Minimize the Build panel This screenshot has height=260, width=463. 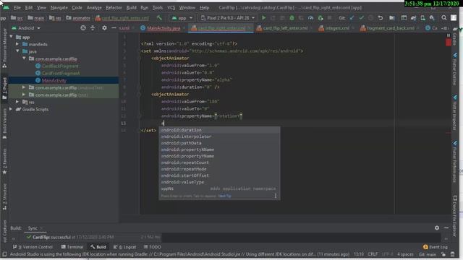[446, 228]
